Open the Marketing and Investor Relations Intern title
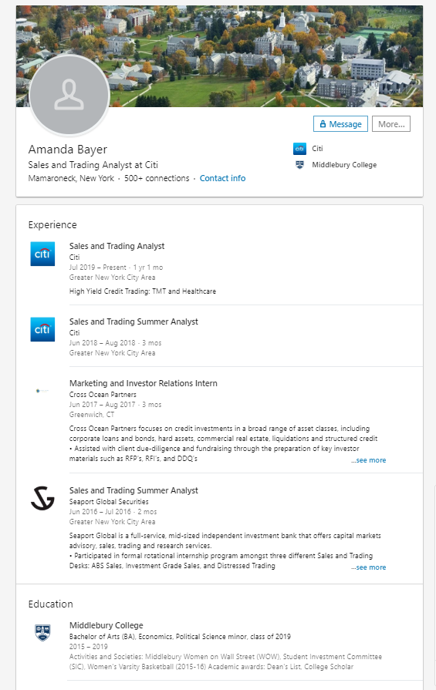 pos(143,383)
